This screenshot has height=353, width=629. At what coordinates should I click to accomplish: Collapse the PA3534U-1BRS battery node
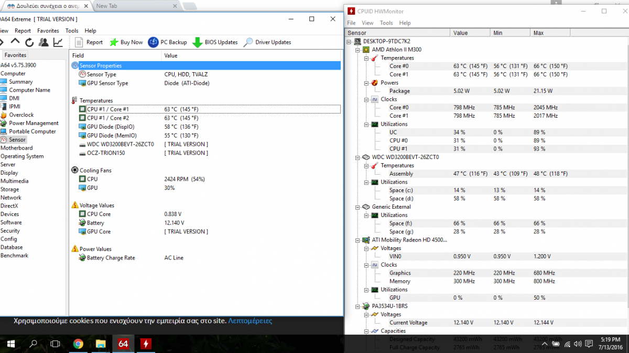point(358,306)
